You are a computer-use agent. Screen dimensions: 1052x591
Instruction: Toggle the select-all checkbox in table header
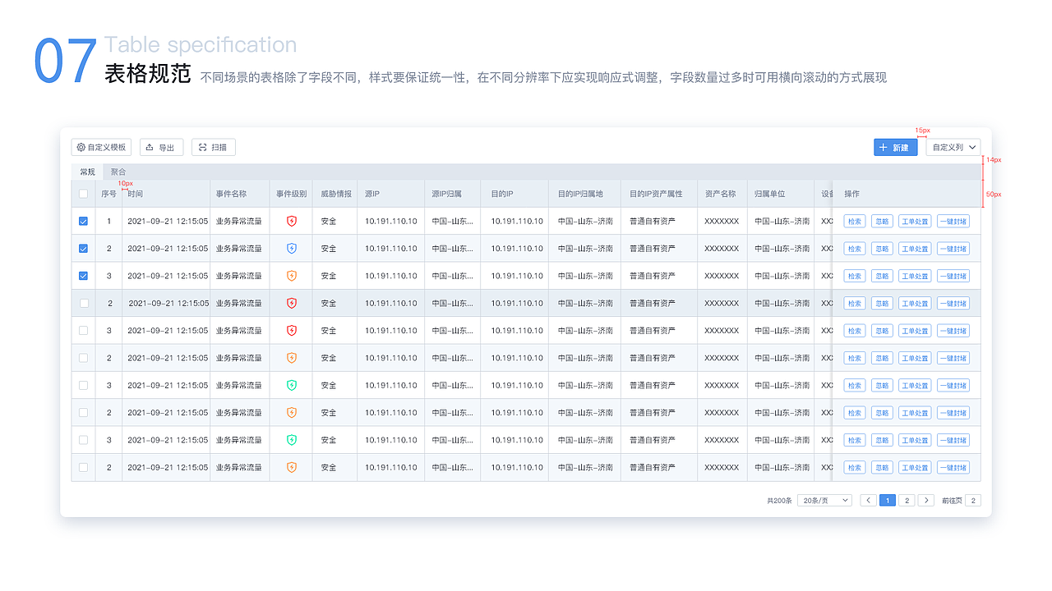coord(83,194)
